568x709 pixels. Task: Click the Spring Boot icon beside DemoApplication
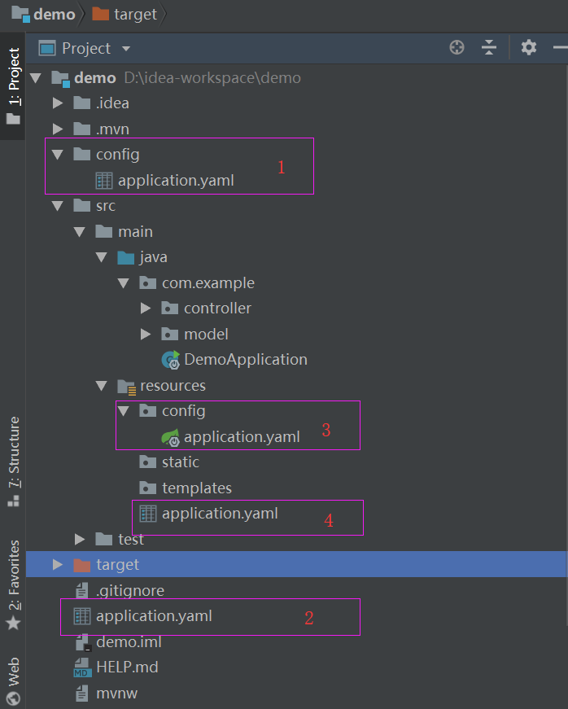point(169,359)
